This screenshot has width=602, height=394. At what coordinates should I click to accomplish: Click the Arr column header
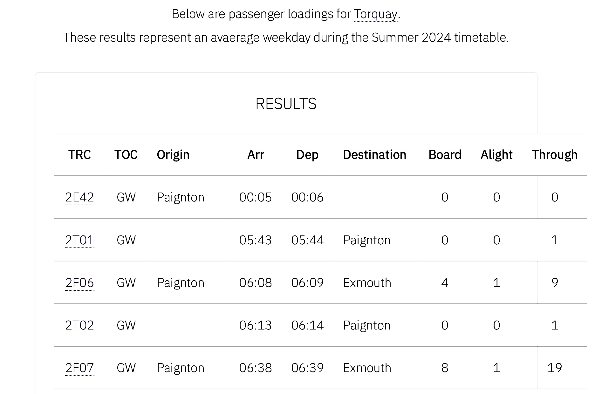[x=256, y=155]
